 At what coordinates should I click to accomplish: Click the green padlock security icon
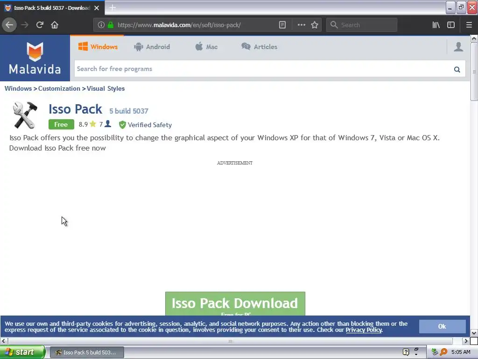[111, 25]
